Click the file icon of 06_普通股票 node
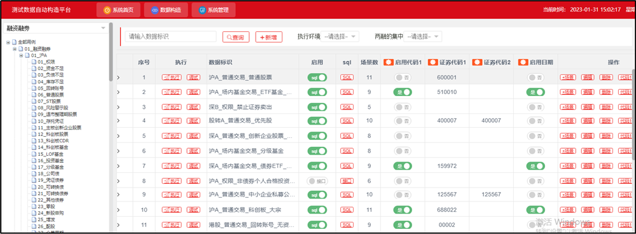The width and height of the screenshot is (636, 234). (34, 94)
